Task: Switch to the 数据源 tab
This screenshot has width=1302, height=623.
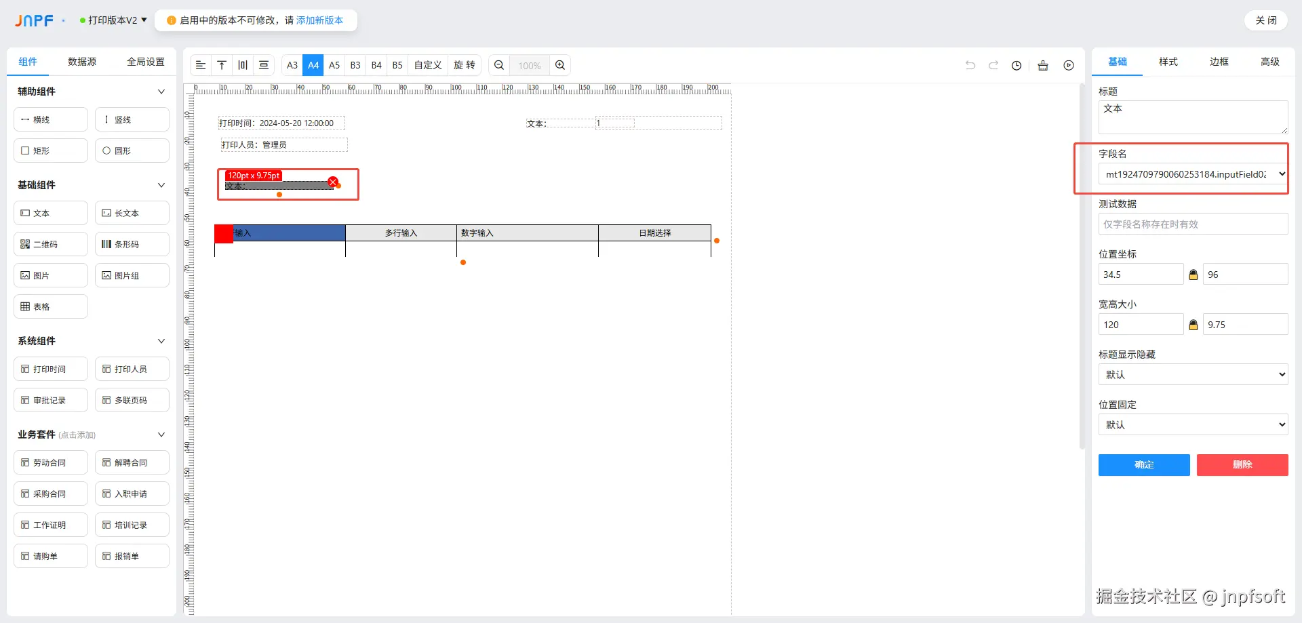Action: [82, 62]
